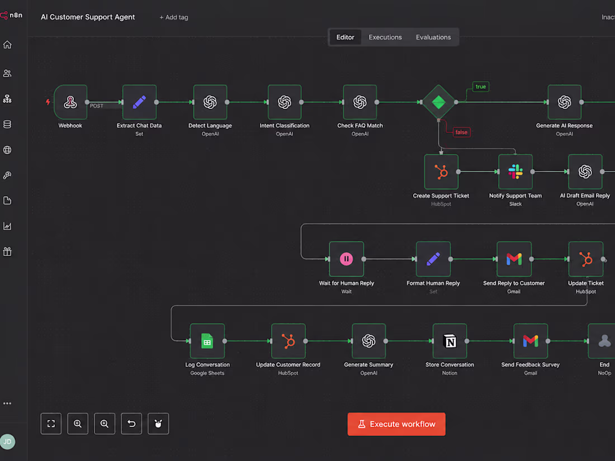Select the End NoOp node
This screenshot has width=615, height=461.
point(602,341)
